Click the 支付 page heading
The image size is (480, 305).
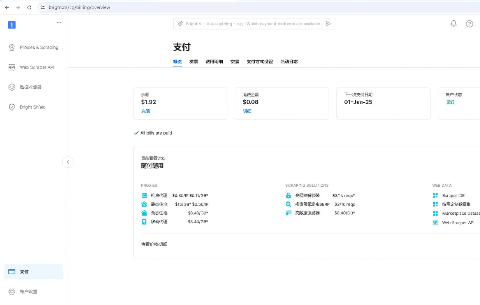(182, 47)
